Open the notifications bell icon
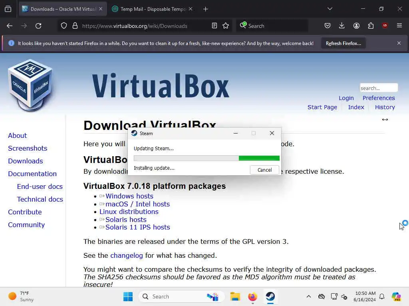Screen dimensions: 409x306 pyautogui.click(x=382, y=296)
